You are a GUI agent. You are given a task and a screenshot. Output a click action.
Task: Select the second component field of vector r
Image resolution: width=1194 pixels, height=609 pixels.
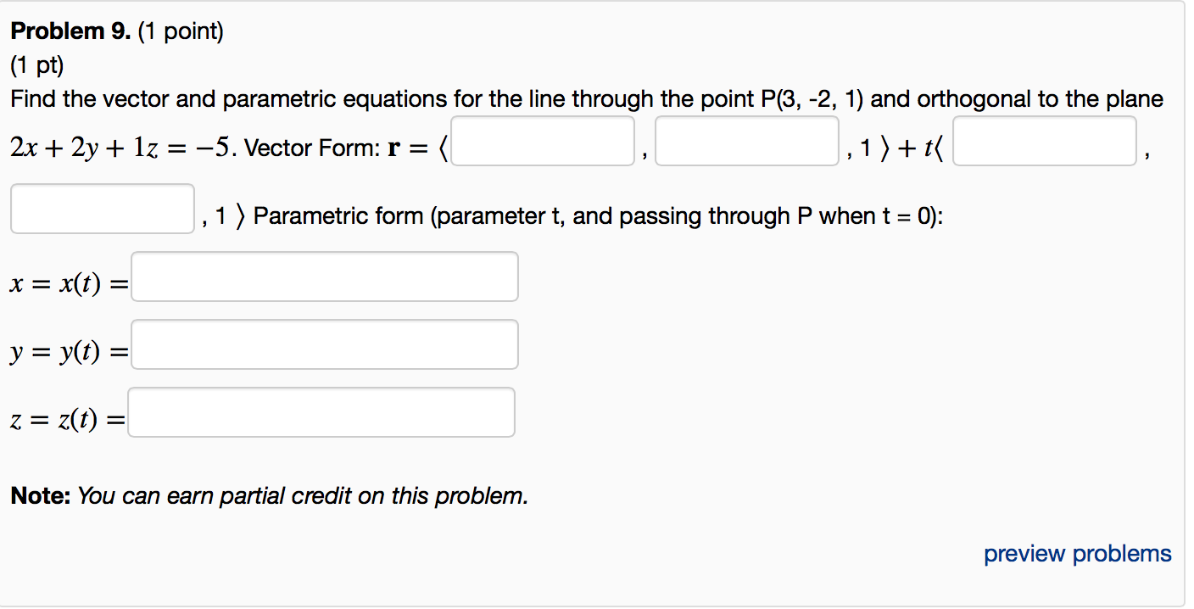click(x=746, y=141)
